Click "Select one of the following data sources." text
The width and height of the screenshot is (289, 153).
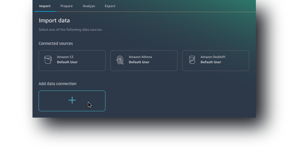pyautogui.click(x=70, y=30)
